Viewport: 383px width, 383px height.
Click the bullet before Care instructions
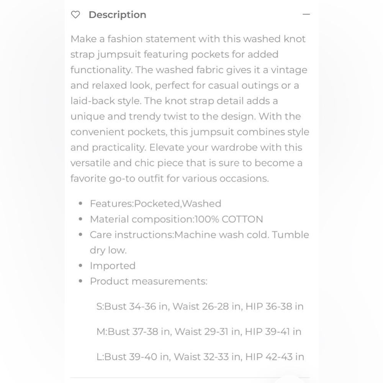[x=80, y=234]
